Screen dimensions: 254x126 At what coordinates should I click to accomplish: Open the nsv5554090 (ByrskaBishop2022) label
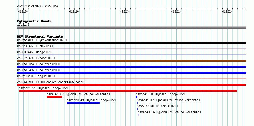42,40
